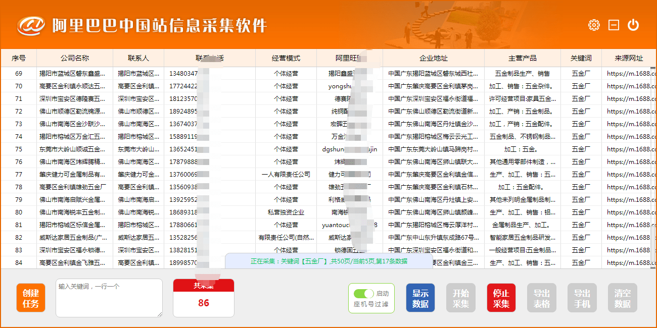
Task: Click the 导出手机 button
Action: coord(582,298)
